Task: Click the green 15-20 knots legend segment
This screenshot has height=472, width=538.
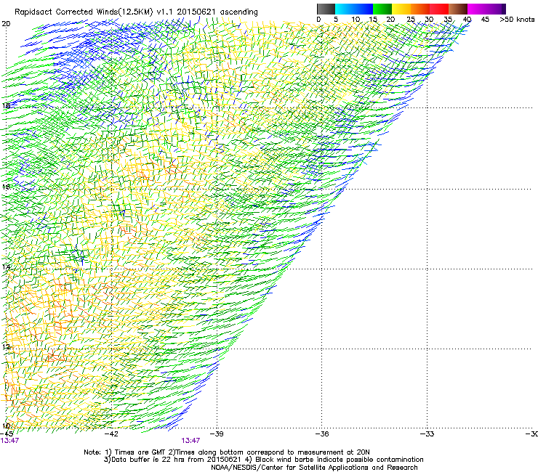Action: (x=382, y=9)
